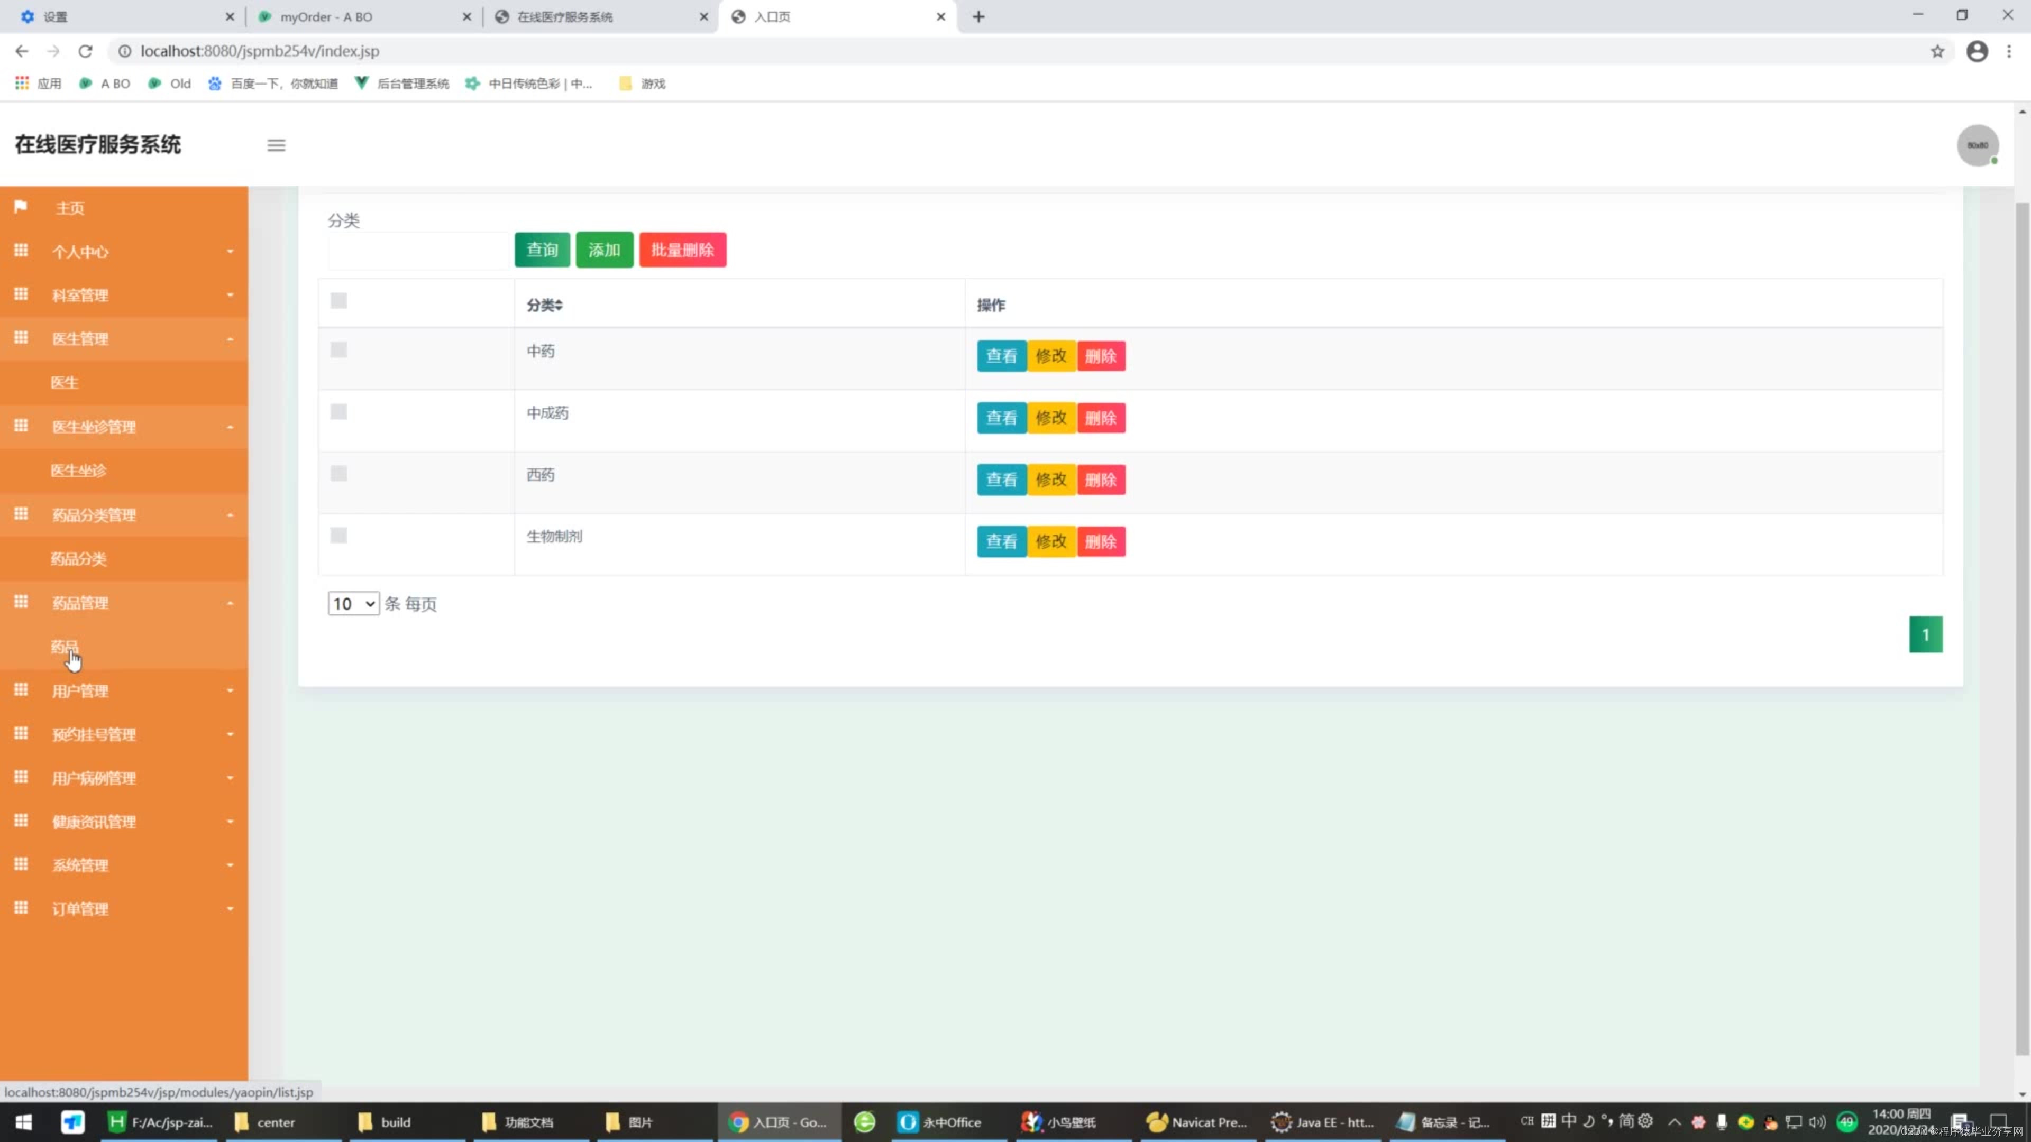Screen dimensions: 2031x1142
Task: Bookmark page using star icon
Action: (x=1937, y=51)
